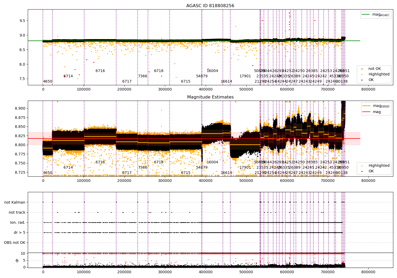Viewport: 397px width, 278px height.
Task: Click obsid label 6718 in the Magnitude Estimates plot
Action: point(159,162)
